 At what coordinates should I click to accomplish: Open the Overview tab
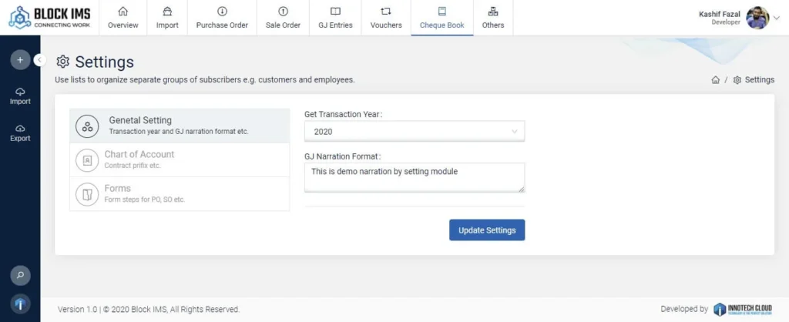click(123, 18)
